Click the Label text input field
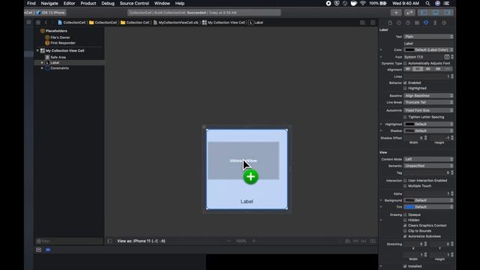 pyautogui.click(x=428, y=43)
